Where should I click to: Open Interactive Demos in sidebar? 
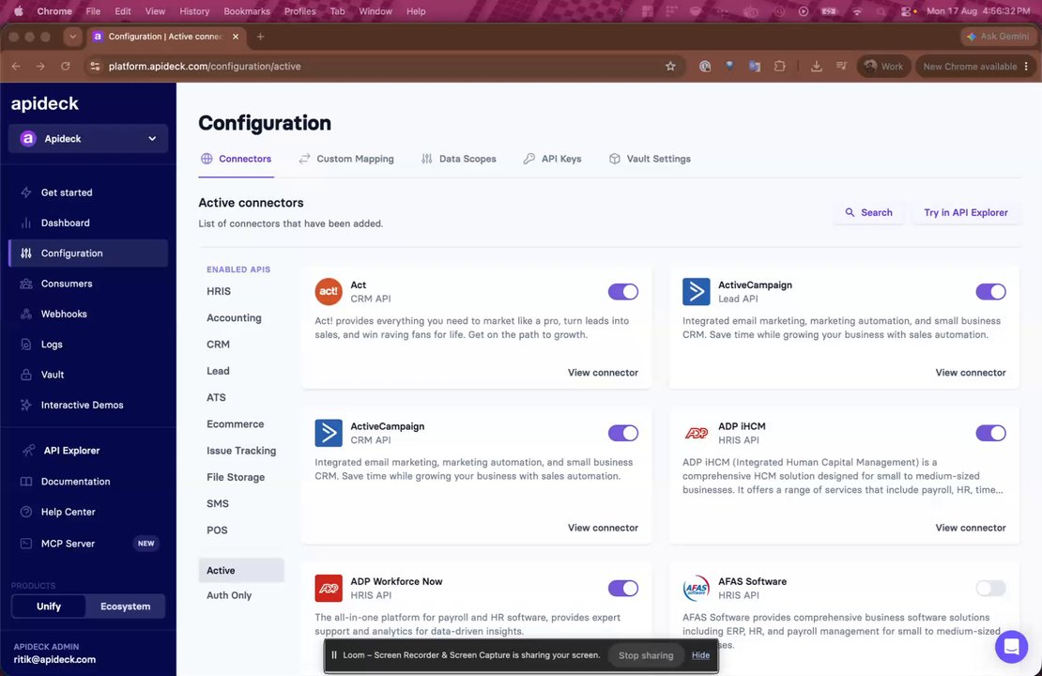[82, 405]
